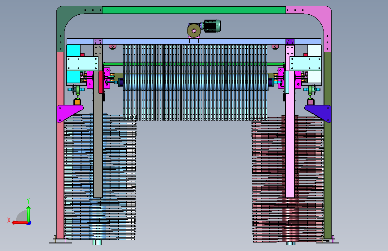
Task: Select the olive green right vertical column
Action: pyautogui.click(x=328, y=145)
